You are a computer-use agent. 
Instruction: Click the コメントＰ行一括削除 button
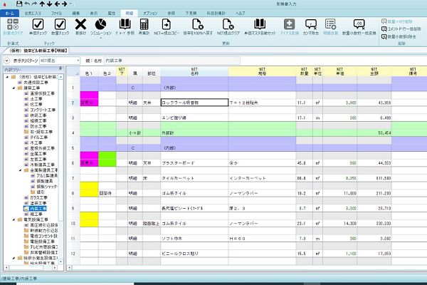click(x=401, y=29)
